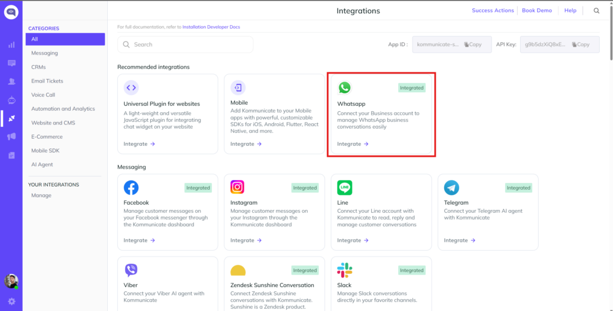Click the Book Demo link
This screenshot has width=613, height=311.
[537, 11]
